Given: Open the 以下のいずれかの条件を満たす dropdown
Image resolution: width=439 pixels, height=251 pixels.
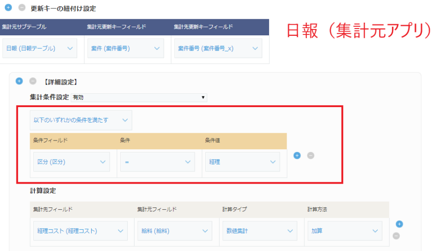Looking at the screenshot, I should coord(81,120).
